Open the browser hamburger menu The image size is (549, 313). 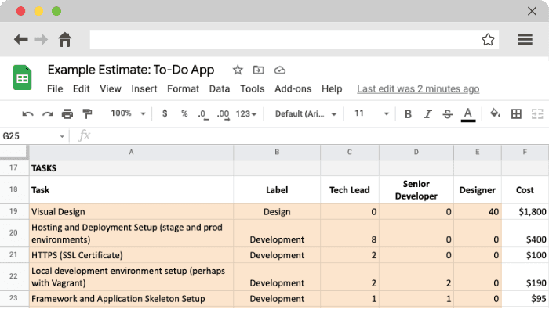tap(525, 39)
